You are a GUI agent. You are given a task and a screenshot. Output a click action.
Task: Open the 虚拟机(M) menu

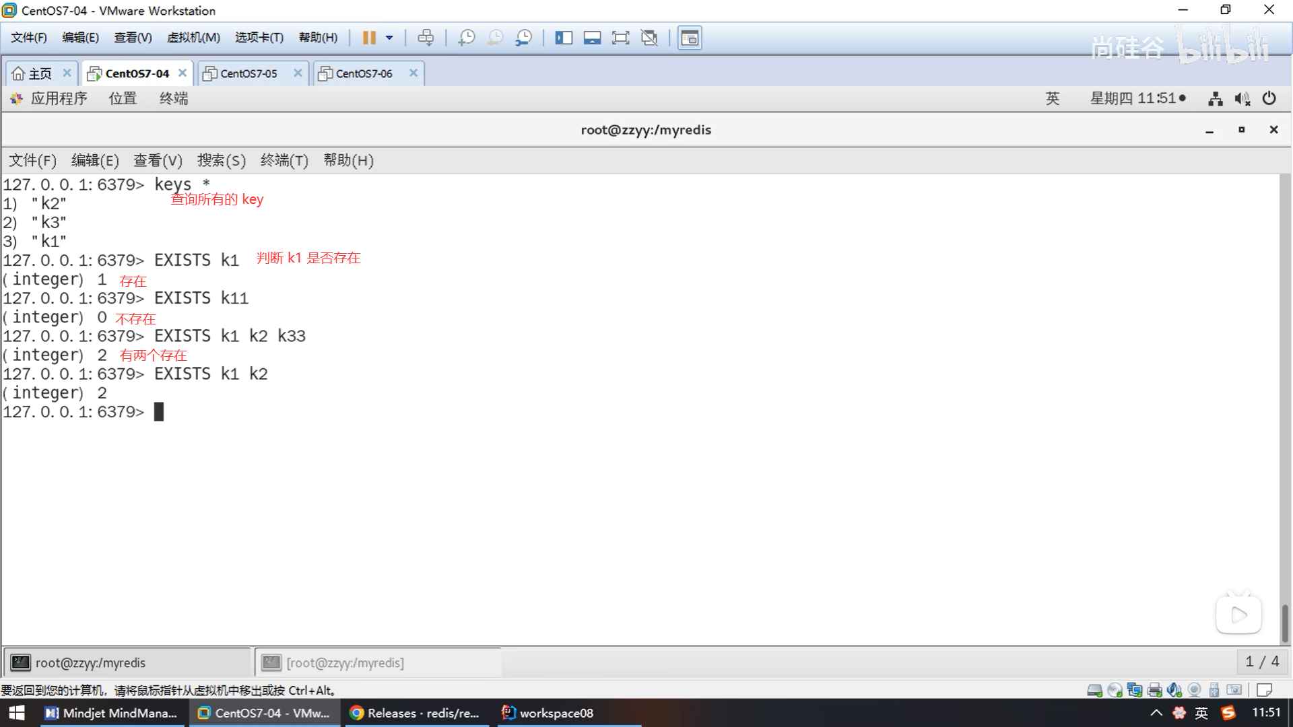[x=193, y=38]
